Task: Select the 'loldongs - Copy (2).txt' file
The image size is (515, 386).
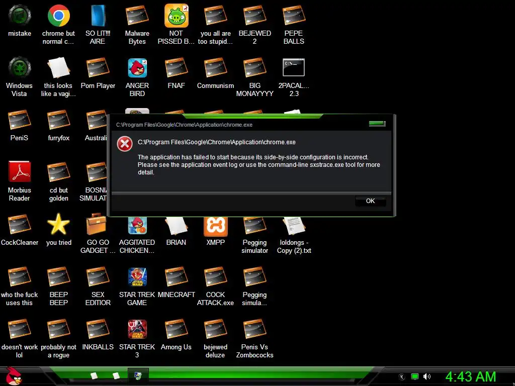Action: (294, 235)
